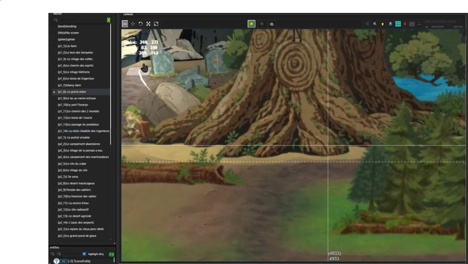Select world Le grand pond de glace

tap(82, 236)
